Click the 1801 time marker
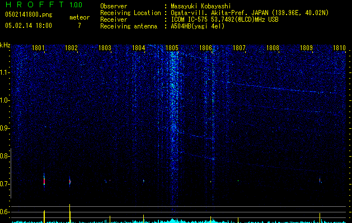The height and width of the screenshot is (223, 352). click(38, 47)
